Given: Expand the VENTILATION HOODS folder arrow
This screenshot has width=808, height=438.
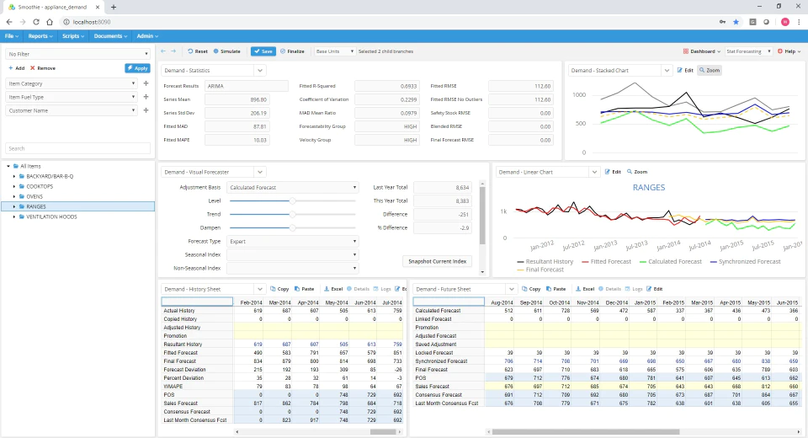Looking at the screenshot, I should (14, 216).
